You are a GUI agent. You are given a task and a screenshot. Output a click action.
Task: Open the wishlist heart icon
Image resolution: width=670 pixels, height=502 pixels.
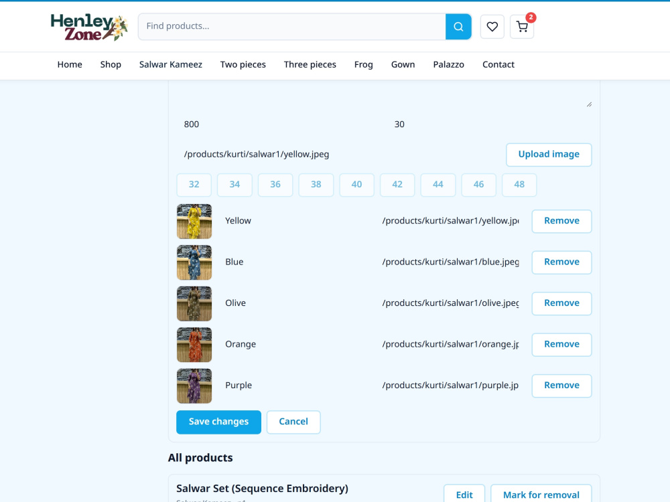[492, 27]
